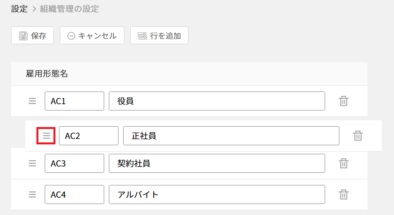Click the 保存 save button
This screenshot has height=215, width=394.
coord(32,35)
